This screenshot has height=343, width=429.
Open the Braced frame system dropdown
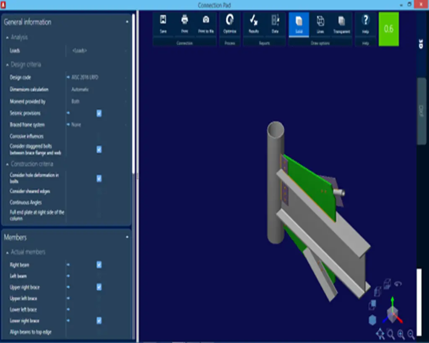tap(96, 125)
